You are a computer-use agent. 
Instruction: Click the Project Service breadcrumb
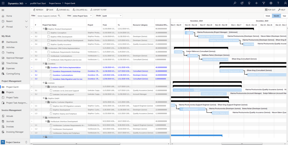pyautogui.click(x=55, y=3)
